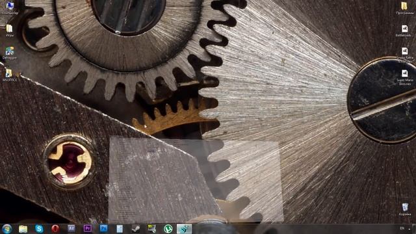This screenshot has height=234, width=416.
Task: Open the document file taskbar icon
Action: point(120,229)
